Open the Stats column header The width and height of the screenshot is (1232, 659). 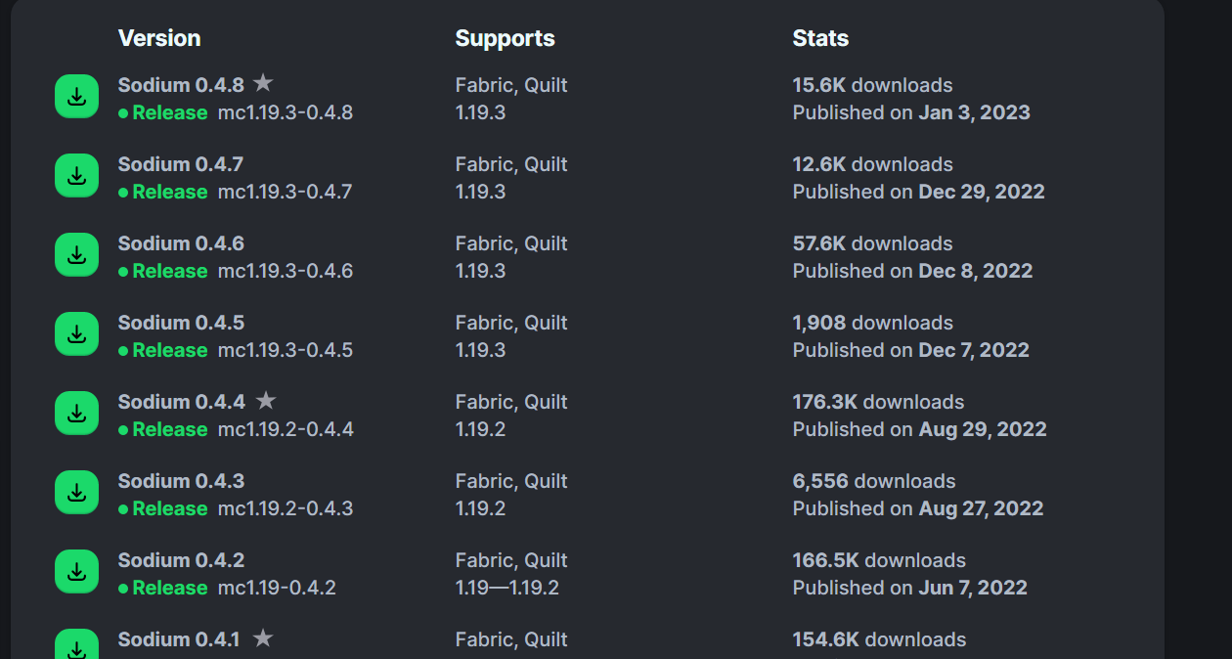820,38
